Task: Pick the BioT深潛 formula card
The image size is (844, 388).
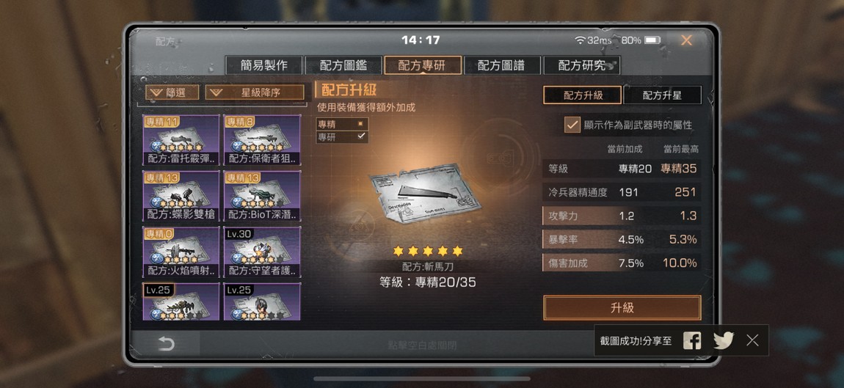Action: pos(261,196)
